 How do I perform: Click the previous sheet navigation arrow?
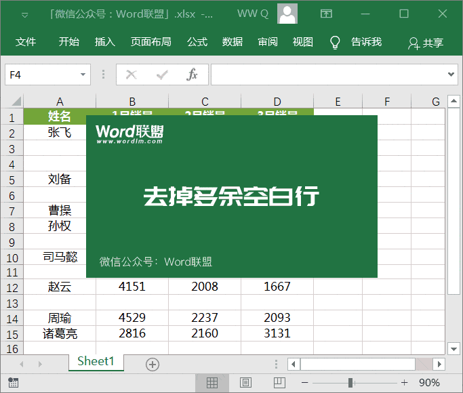tap(22, 365)
